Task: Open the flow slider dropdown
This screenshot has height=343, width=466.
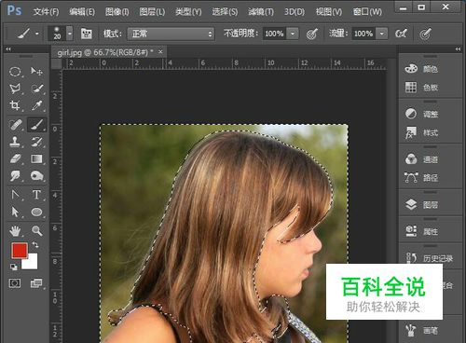Action: [382, 34]
